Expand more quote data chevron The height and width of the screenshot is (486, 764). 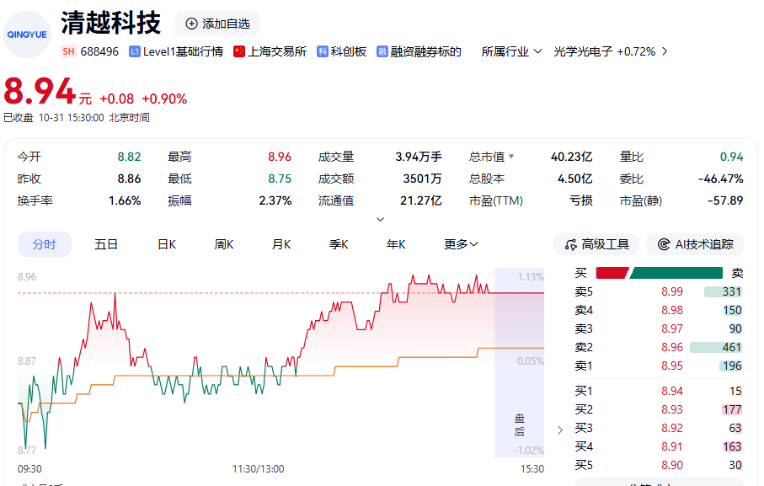(x=381, y=220)
